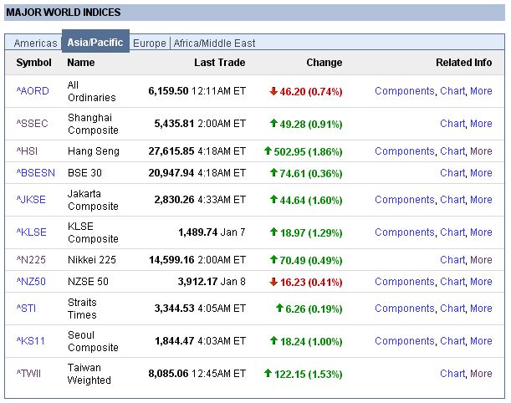This screenshot has height=403, width=511.
Task: Click the green up arrow for KLSE Composite
Action: [x=273, y=232]
